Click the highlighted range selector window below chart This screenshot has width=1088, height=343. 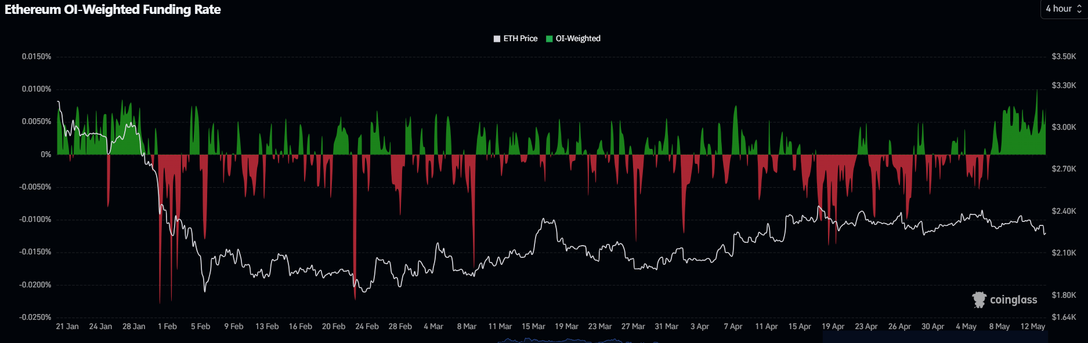tap(934, 337)
